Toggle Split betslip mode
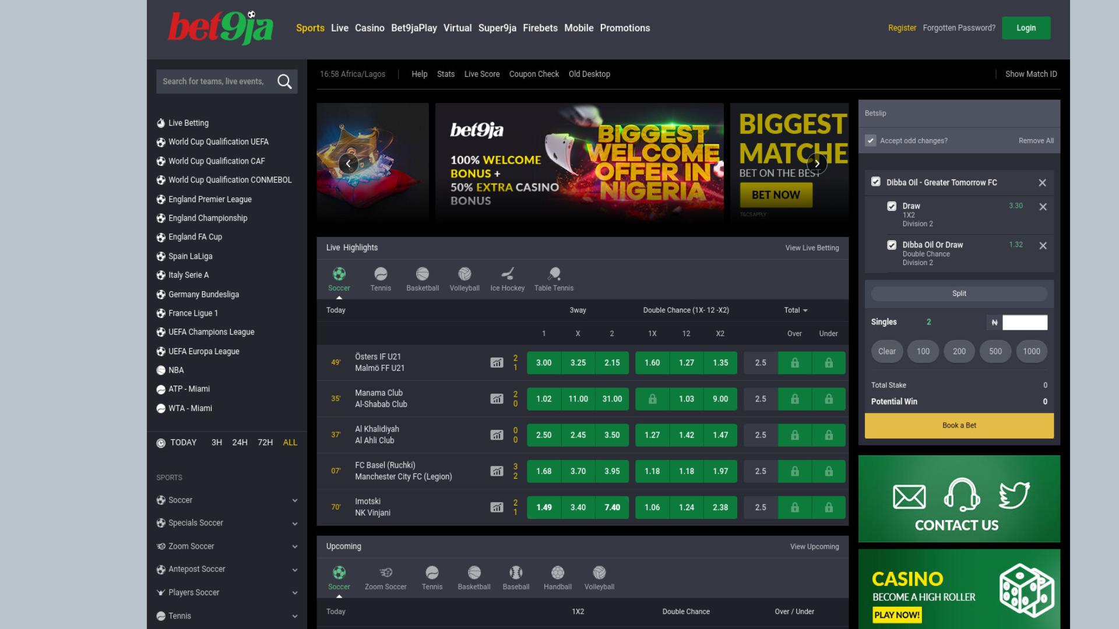This screenshot has width=1119, height=629. tap(959, 294)
